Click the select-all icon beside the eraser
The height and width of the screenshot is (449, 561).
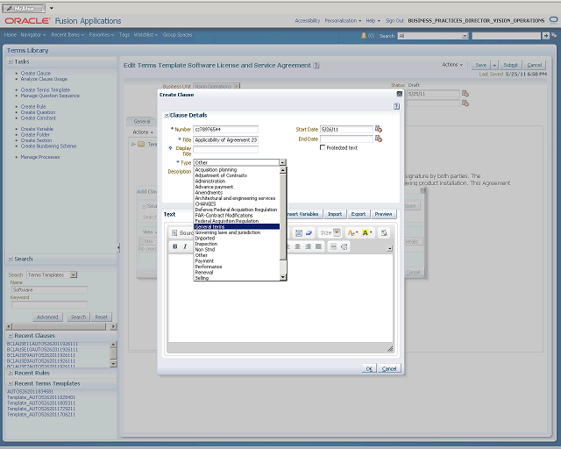[298, 232]
